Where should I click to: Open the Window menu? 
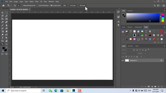[x=51, y=2]
